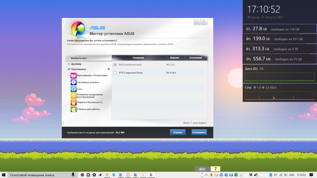
Task: Collapse the Приложение category arrow
Action: pos(109,69)
